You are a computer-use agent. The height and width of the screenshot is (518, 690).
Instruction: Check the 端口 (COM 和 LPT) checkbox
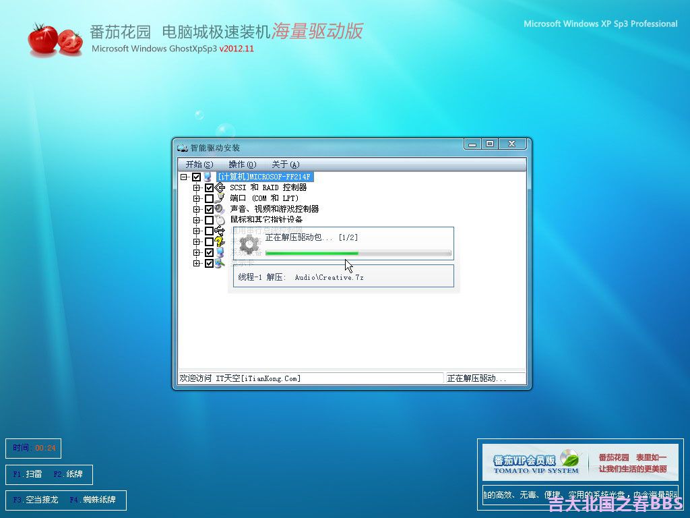coord(209,199)
